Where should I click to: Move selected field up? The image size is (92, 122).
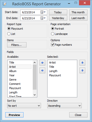(82, 63)
